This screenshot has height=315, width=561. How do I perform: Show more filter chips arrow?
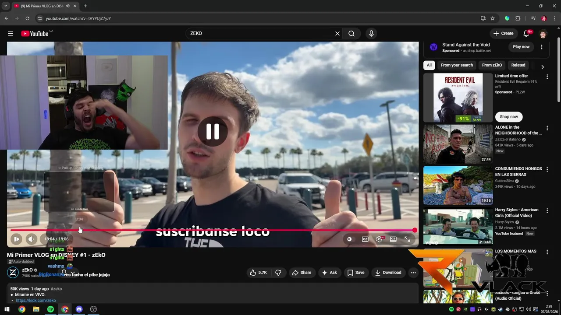pos(542,67)
